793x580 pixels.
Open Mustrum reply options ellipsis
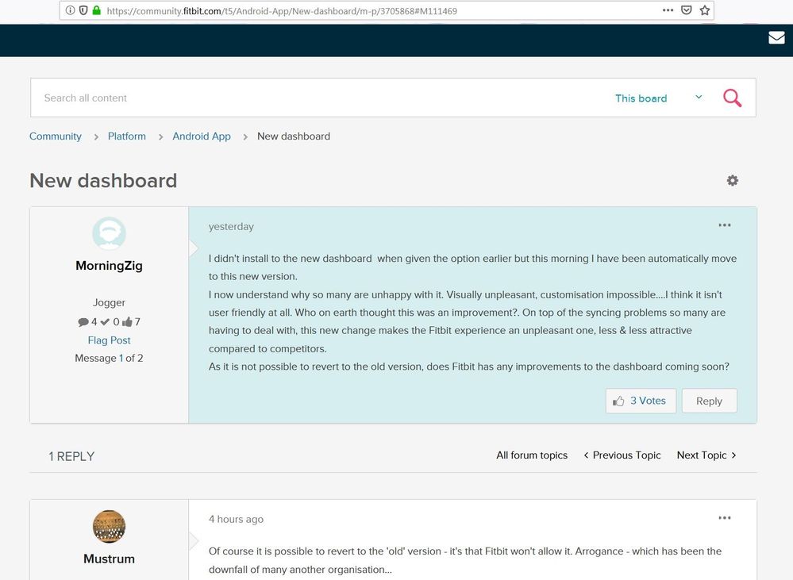[724, 518]
